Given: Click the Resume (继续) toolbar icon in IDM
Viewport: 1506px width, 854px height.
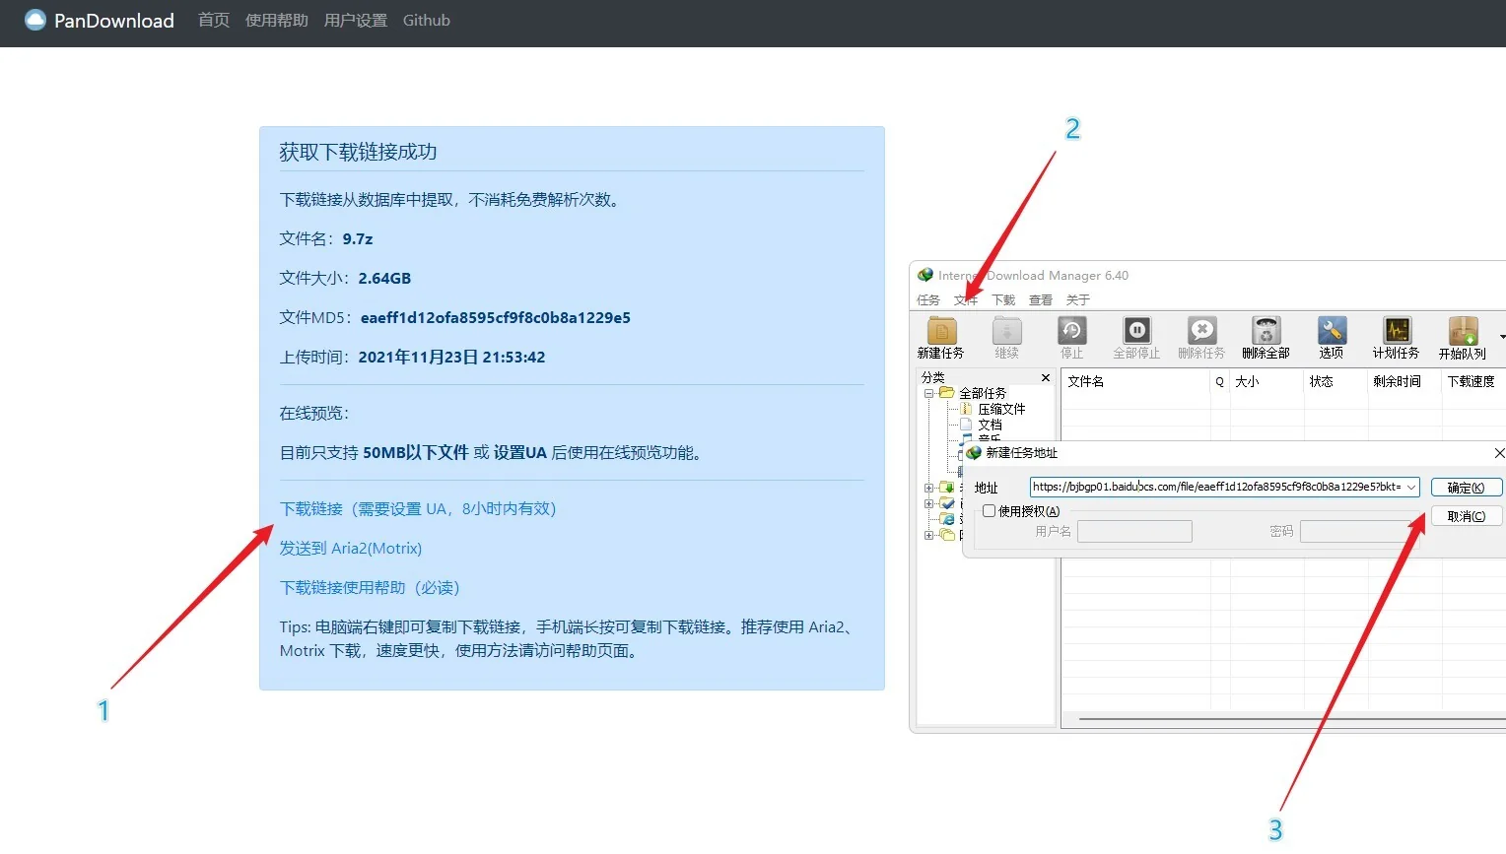Looking at the screenshot, I should pos(1006,331).
